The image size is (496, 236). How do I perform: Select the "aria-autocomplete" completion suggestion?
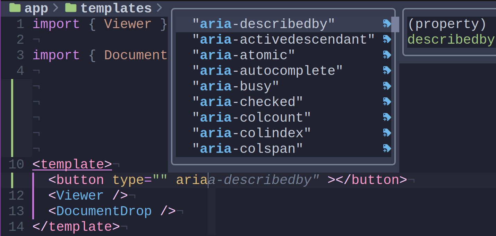coord(267,70)
